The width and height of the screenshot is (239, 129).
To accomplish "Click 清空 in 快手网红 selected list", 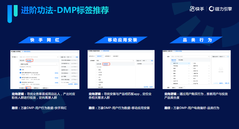I will [77, 57].
